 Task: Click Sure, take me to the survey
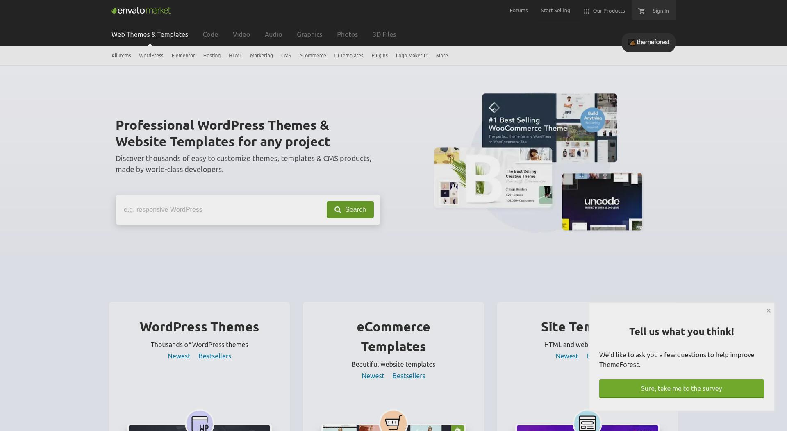tap(682, 388)
